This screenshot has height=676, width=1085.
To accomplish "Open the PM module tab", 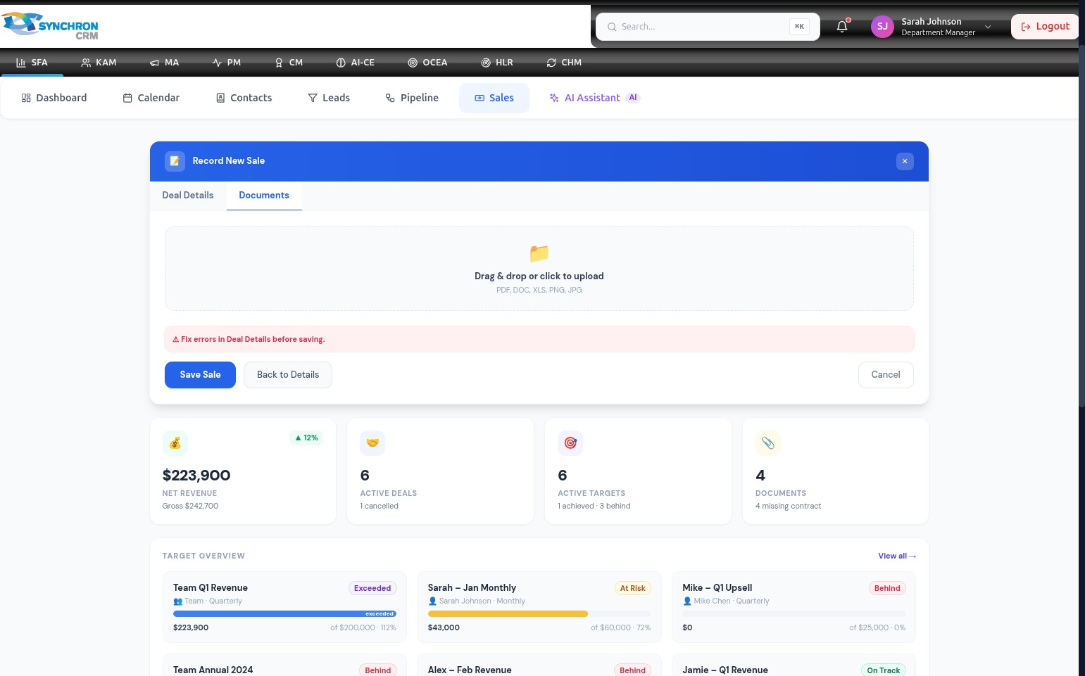I will pos(227,63).
